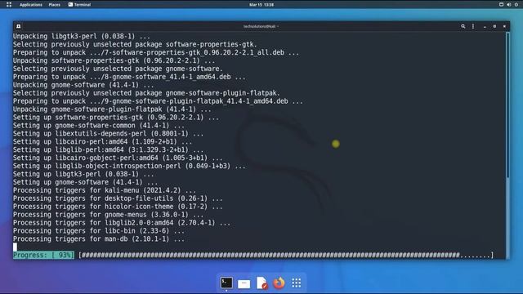Click 'Preparing to unpack .../8-gnome-software' line

(129, 77)
